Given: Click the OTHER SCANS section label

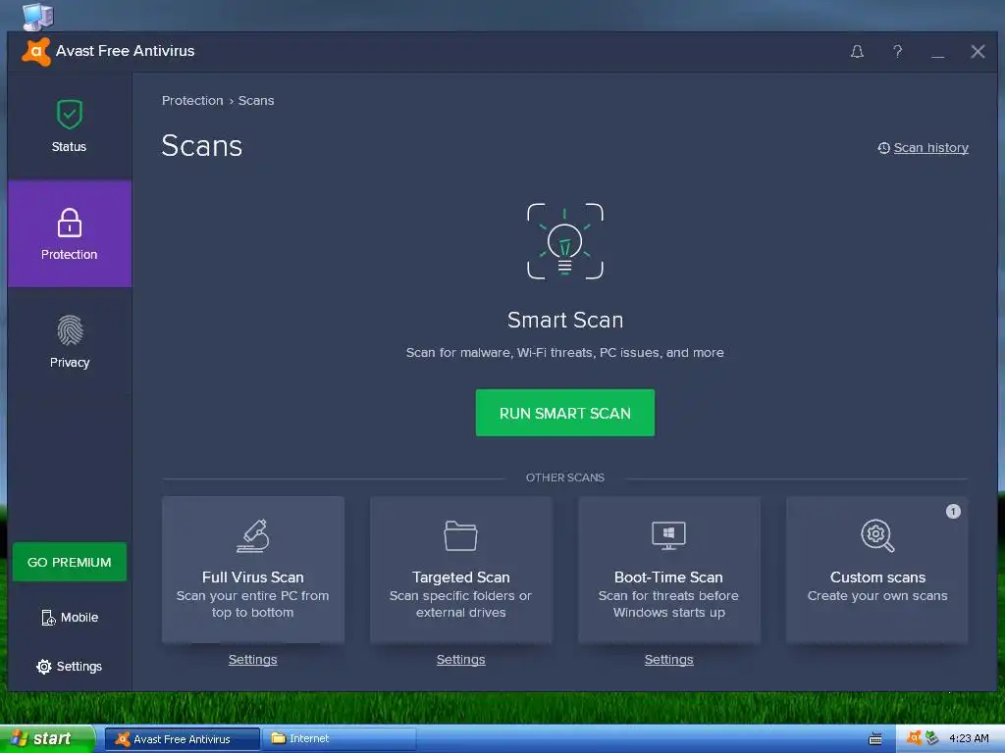Looking at the screenshot, I should coord(564,477).
